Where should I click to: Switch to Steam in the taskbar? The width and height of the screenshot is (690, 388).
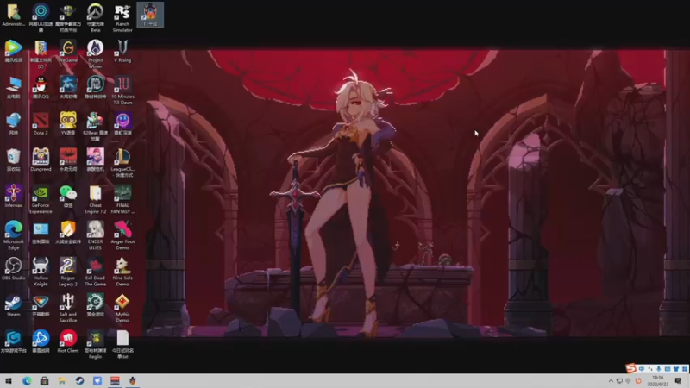(79, 381)
